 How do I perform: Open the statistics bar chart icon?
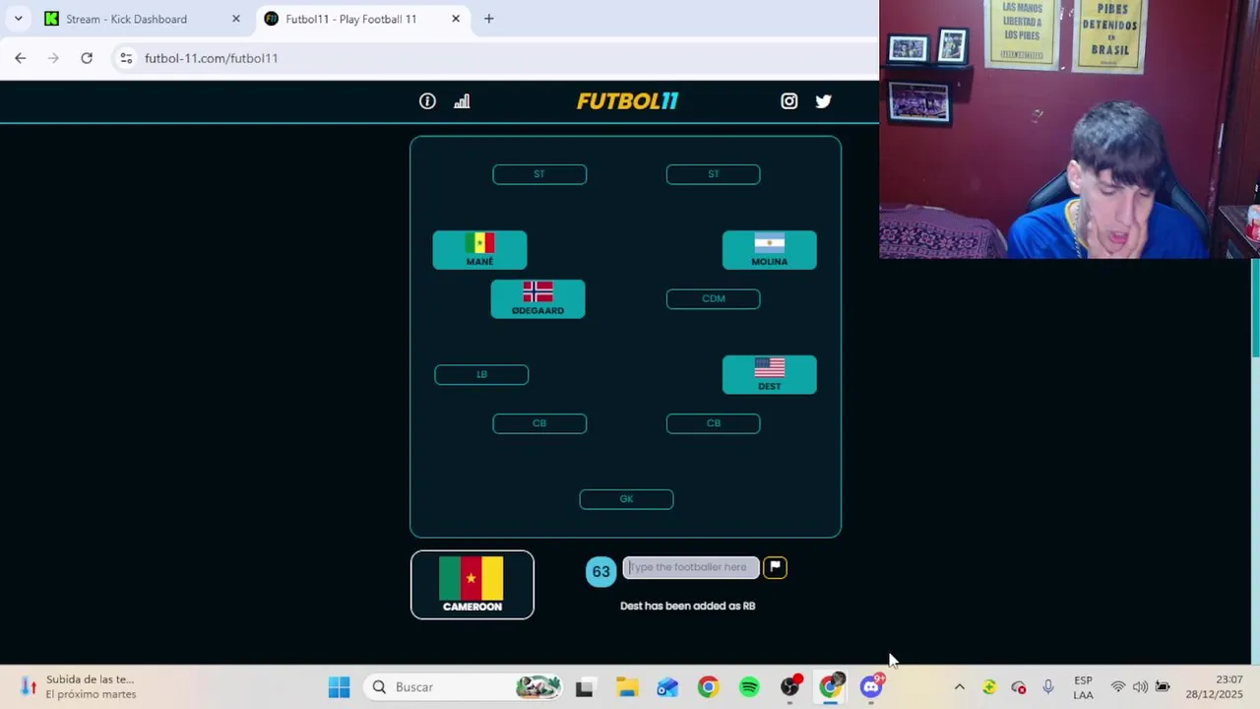(462, 101)
